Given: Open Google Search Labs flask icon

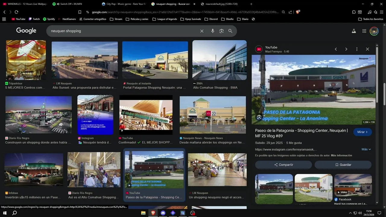Looking at the screenshot, I should click(x=354, y=31).
